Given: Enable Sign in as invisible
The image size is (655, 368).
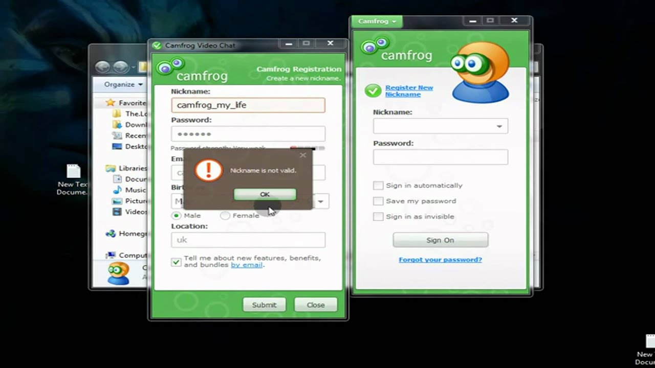Looking at the screenshot, I should [378, 217].
